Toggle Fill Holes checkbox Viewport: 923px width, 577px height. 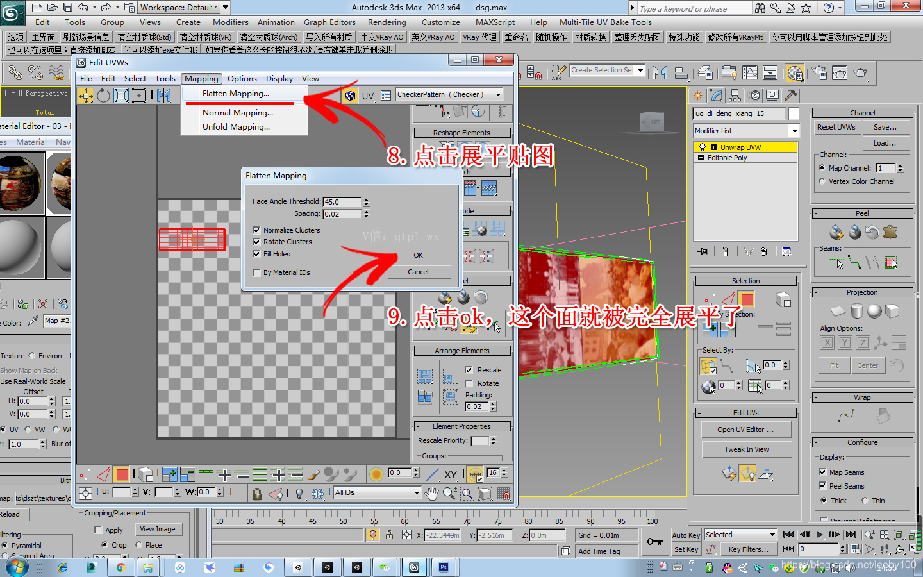click(x=257, y=254)
